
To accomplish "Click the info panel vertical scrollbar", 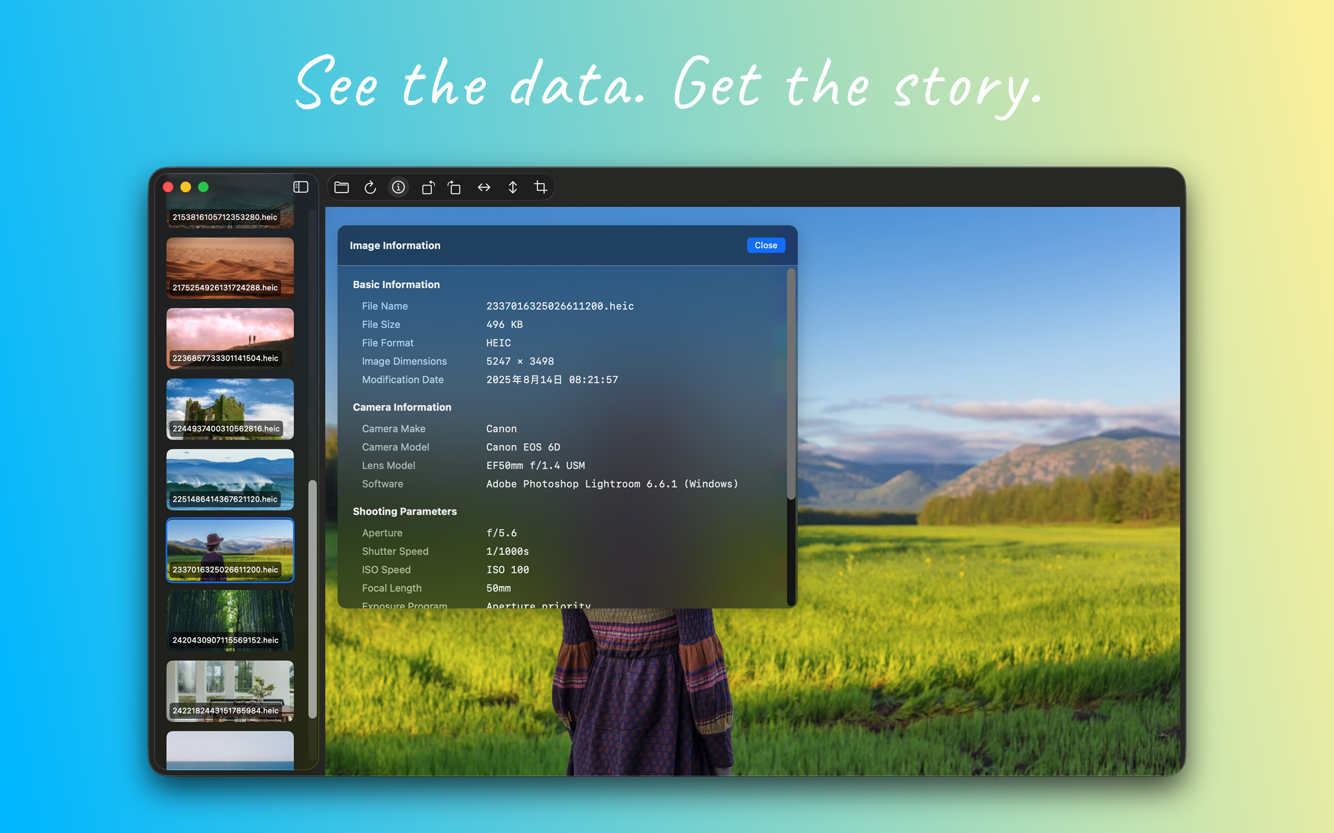I will tap(791, 384).
